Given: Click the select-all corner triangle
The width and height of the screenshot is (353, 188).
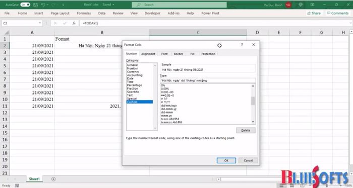Looking at the screenshot, I should point(7,33).
